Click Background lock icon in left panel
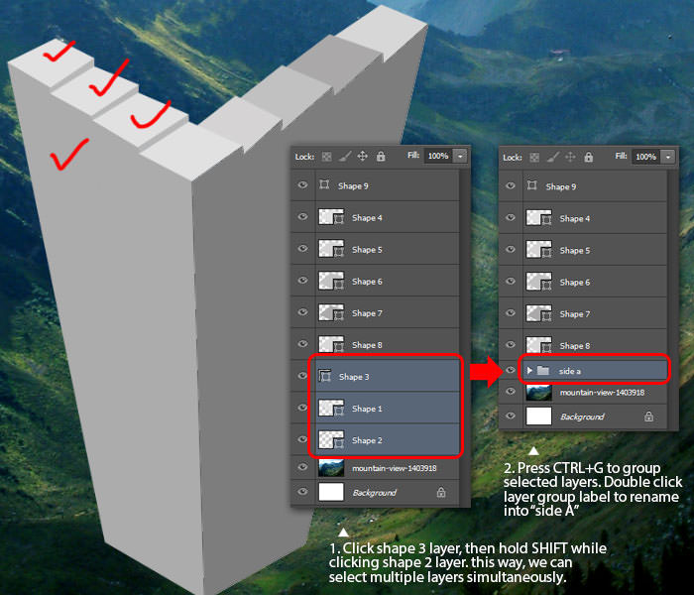This screenshot has height=595, width=694. pos(441,492)
